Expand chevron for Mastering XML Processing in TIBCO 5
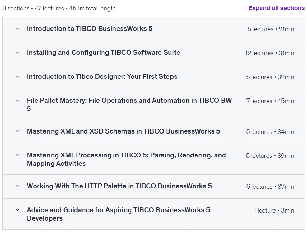The height and width of the screenshot is (232, 307). (17, 155)
